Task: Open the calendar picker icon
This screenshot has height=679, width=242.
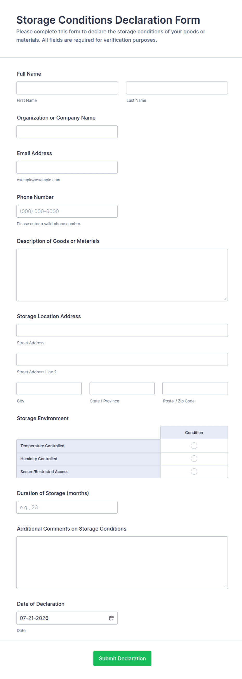Action: (x=111, y=618)
